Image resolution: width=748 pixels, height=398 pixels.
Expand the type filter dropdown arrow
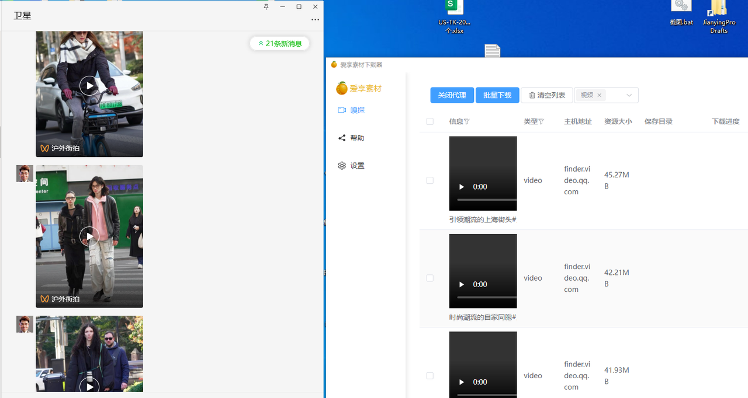coord(629,95)
